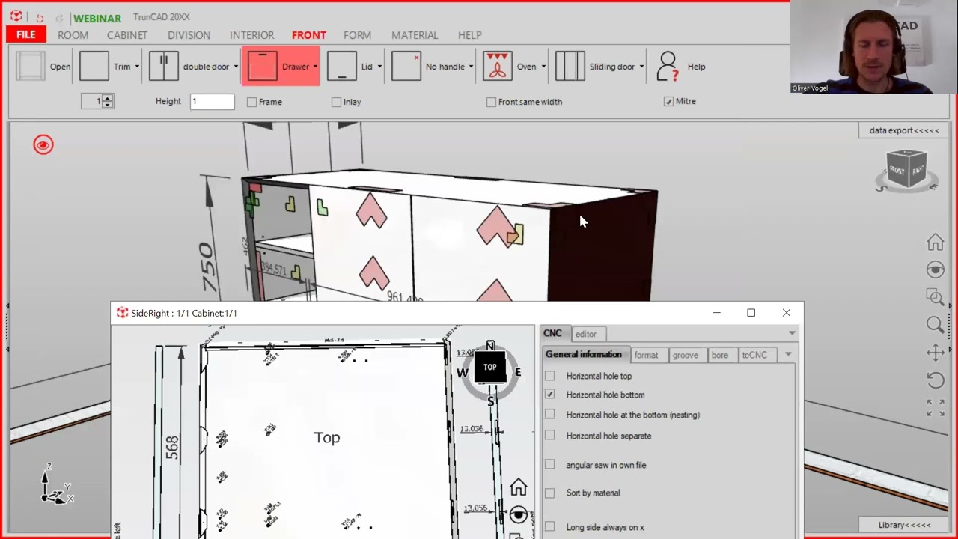The width and height of the screenshot is (958, 539).
Task: Choose the double door front icon
Action: coord(163,67)
